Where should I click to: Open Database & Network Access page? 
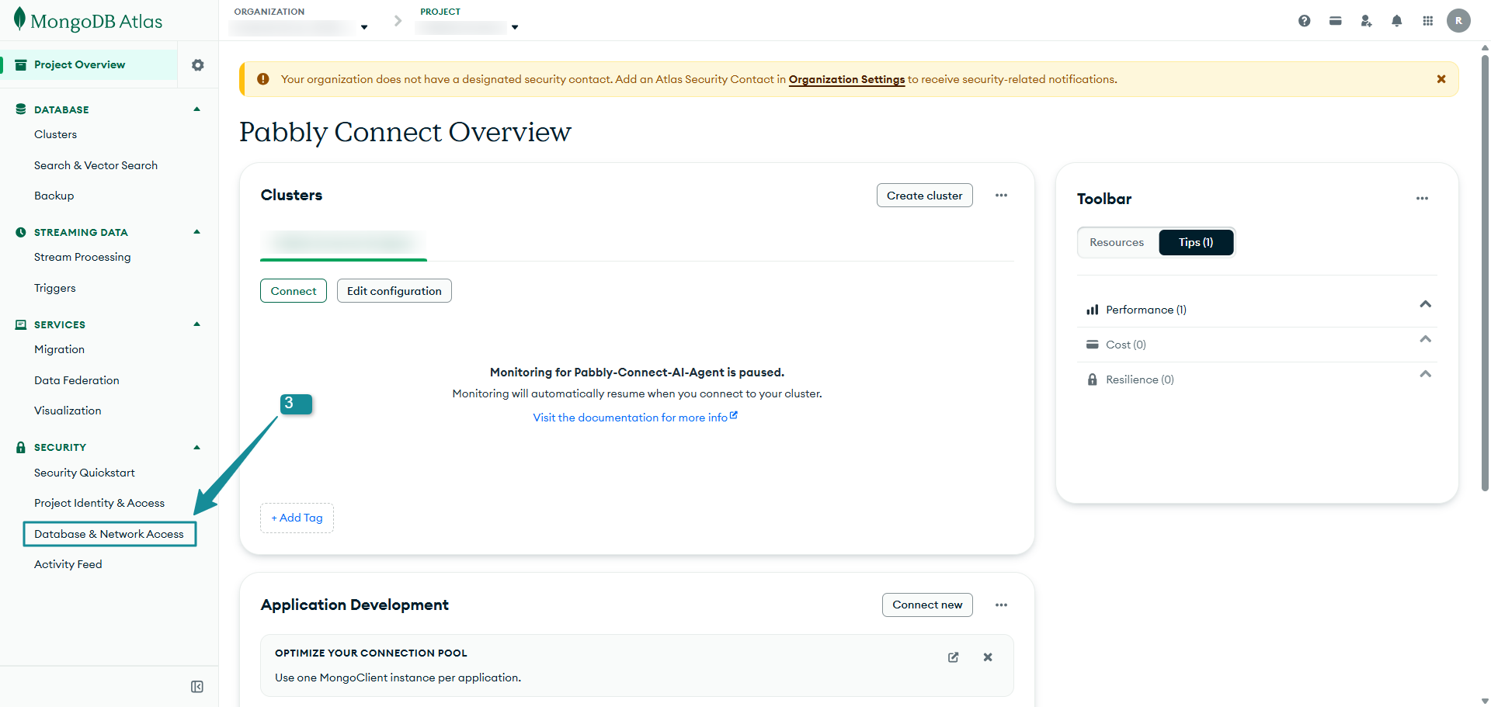(x=109, y=534)
